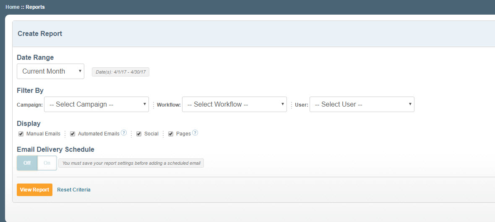Click the Create Report heading
This screenshot has width=495, height=222.
tap(40, 33)
